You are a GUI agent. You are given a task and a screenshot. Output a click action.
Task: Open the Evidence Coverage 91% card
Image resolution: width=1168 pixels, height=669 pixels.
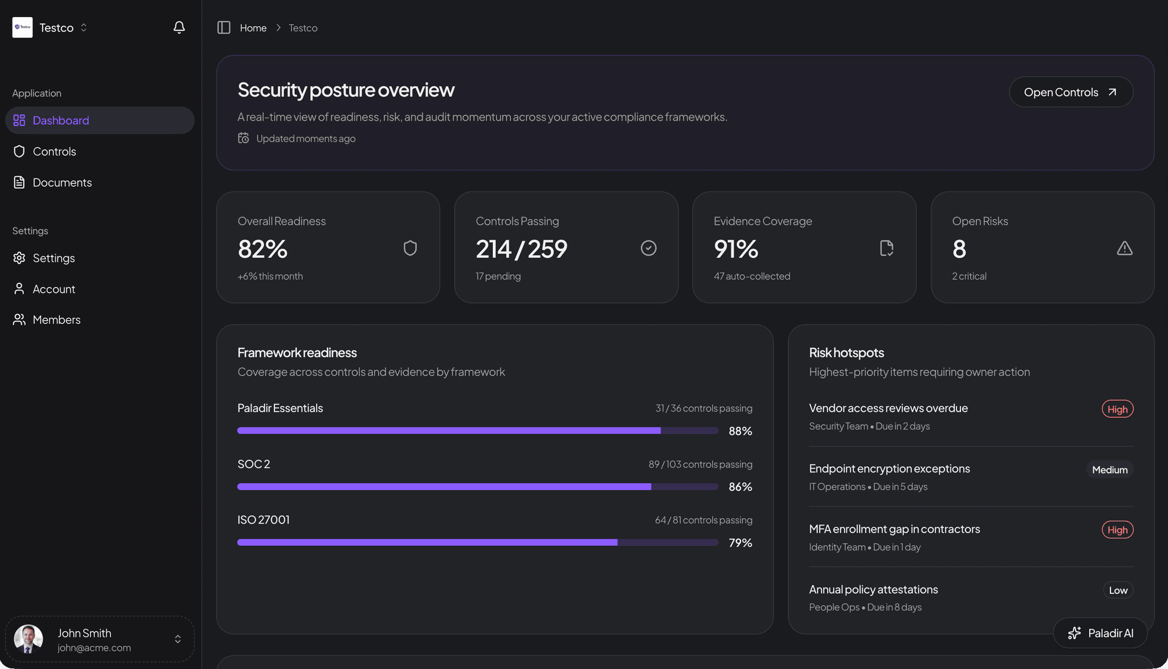point(804,247)
